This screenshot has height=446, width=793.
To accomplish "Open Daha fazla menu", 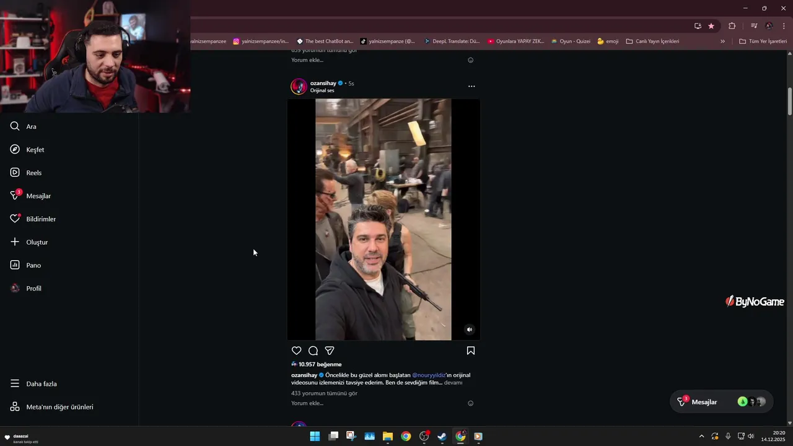I will tap(33, 384).
